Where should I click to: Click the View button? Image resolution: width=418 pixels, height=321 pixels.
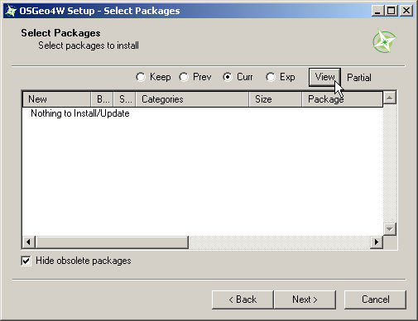(x=324, y=77)
